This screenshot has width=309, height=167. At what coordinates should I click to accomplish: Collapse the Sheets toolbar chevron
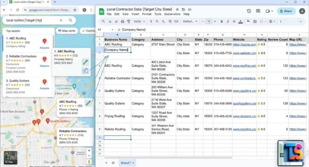point(301,22)
